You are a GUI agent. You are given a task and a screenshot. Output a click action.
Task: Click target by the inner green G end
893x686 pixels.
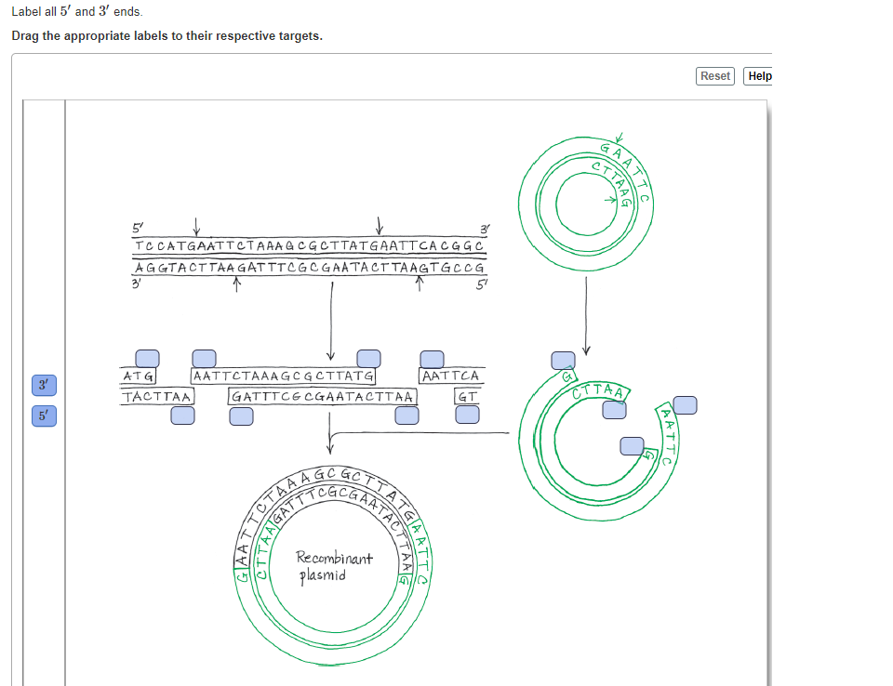(632, 446)
